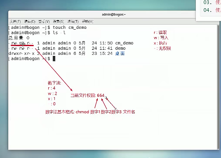This screenshot has width=221, height=158.
Task: Click the cm_demo file name in listing
Action: point(124,43)
